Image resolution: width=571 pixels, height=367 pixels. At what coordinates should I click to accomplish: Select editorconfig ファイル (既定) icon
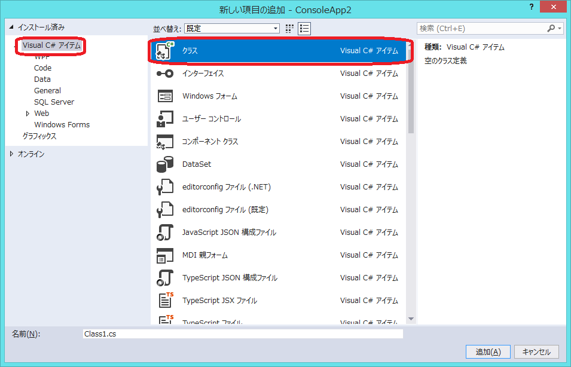coord(165,210)
